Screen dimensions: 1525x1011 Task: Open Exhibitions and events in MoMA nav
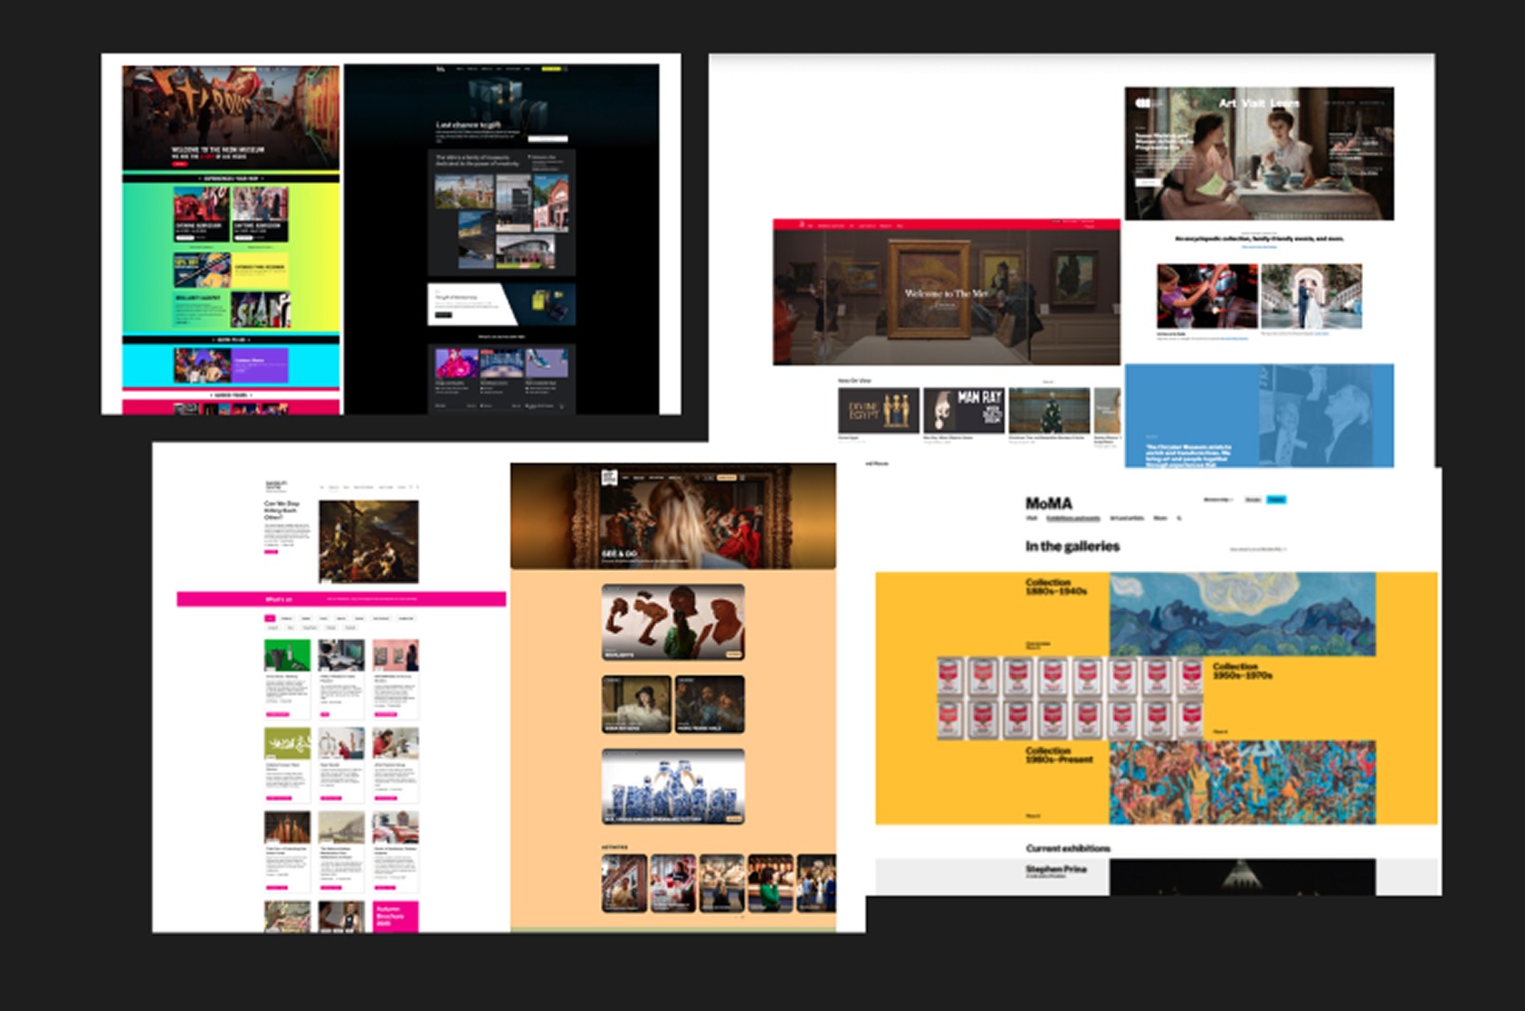[1072, 519]
